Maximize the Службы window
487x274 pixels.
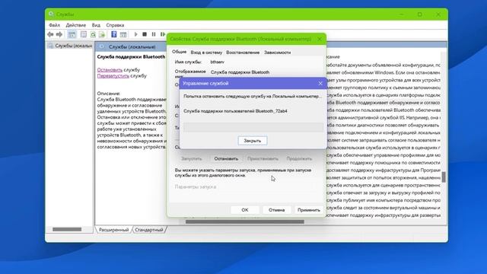click(419, 14)
